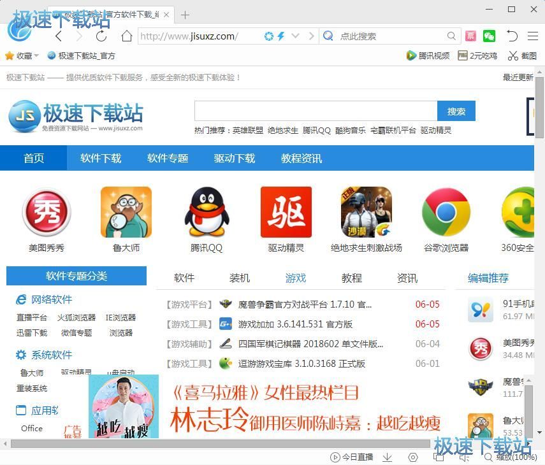Select the 首页 navigation item
Viewport: 545px width, 465px height.
34,158
